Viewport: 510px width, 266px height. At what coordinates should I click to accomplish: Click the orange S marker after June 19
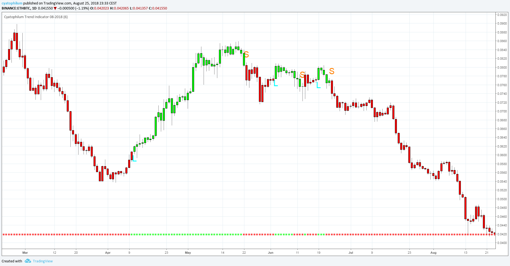click(332, 71)
